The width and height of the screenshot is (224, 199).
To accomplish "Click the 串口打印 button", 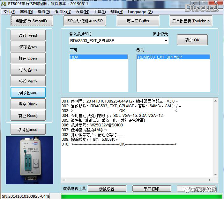I will pyautogui.click(x=152, y=189).
